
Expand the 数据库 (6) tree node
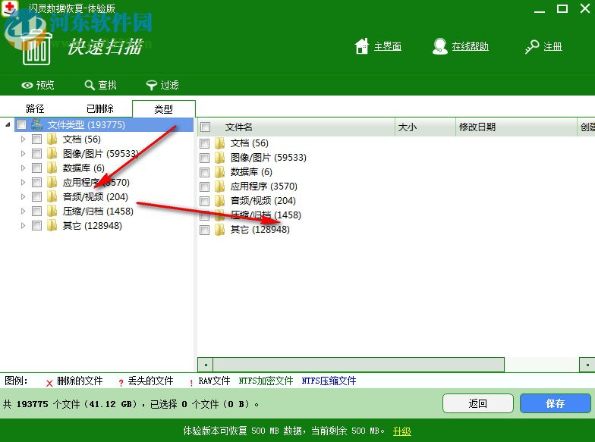coord(23,168)
